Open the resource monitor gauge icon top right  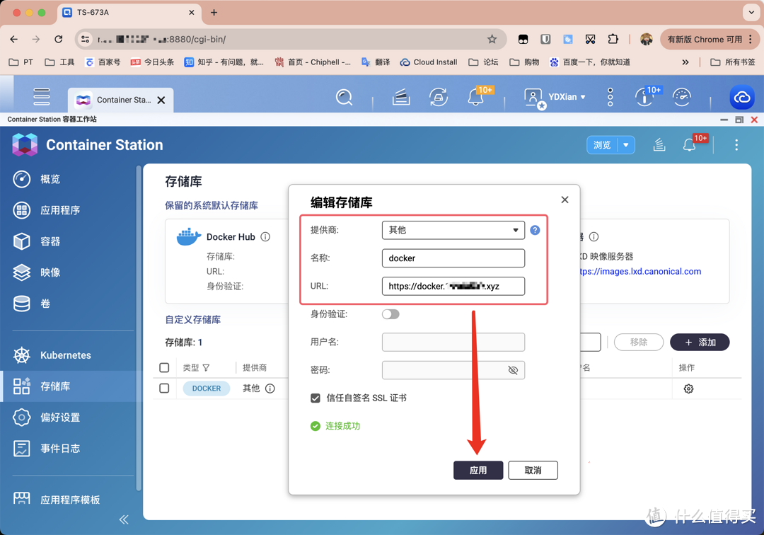point(681,97)
